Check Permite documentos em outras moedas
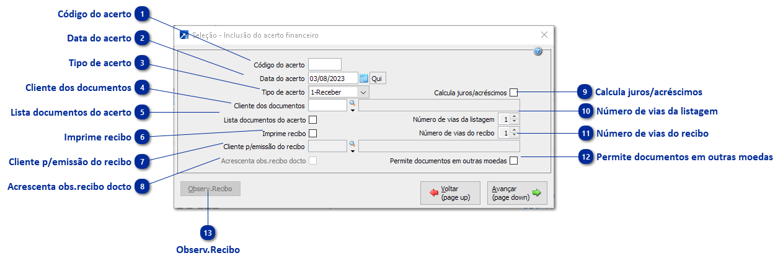Screen dimensions: 783x266 pyautogui.click(x=513, y=161)
